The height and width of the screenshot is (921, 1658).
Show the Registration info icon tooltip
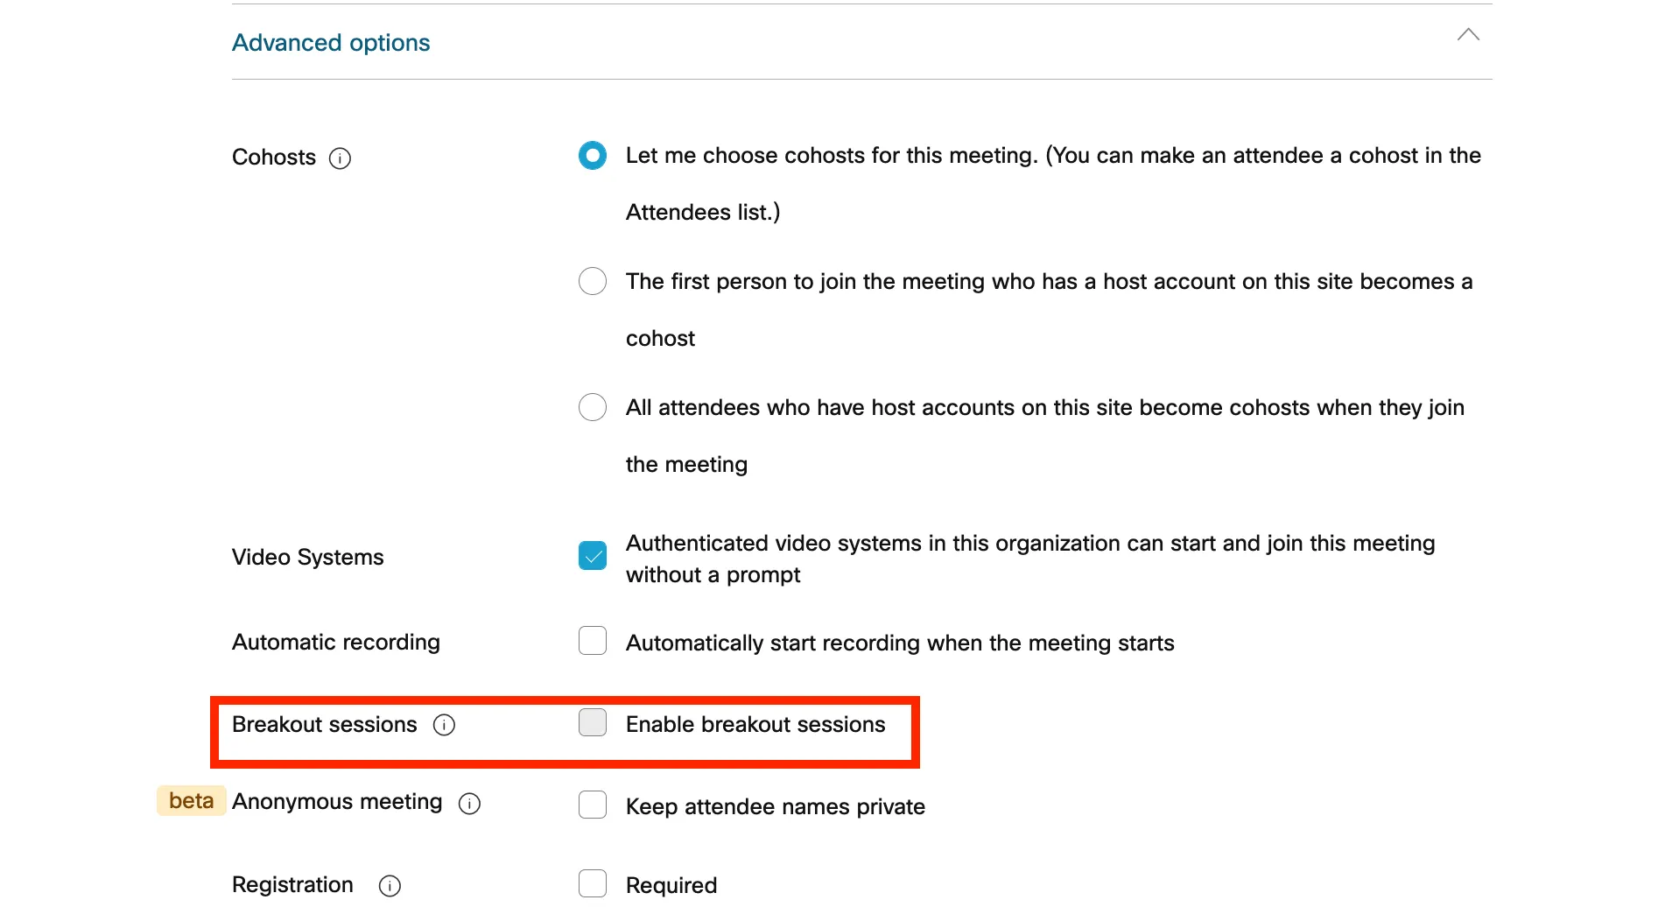coord(390,886)
